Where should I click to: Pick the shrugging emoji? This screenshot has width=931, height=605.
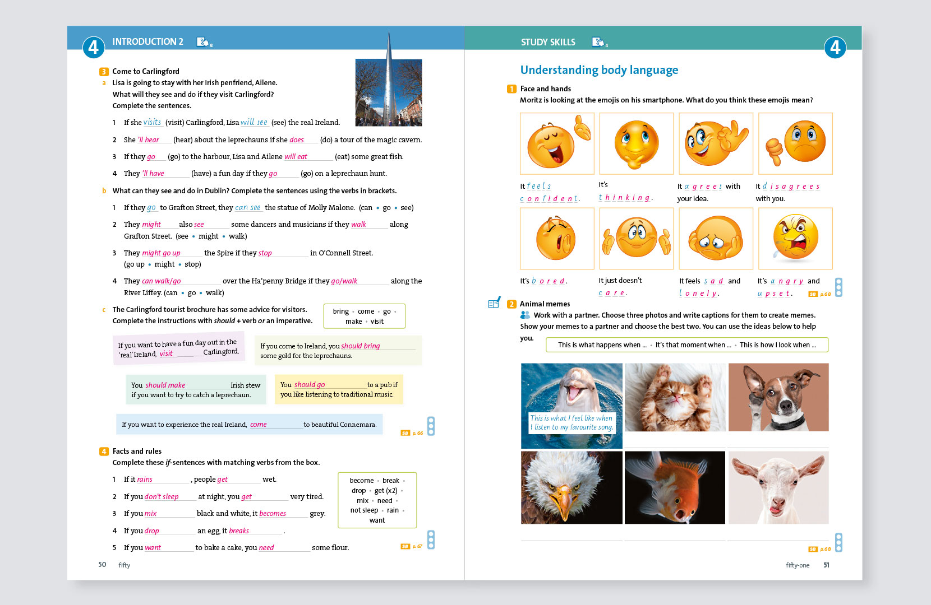pos(636,239)
